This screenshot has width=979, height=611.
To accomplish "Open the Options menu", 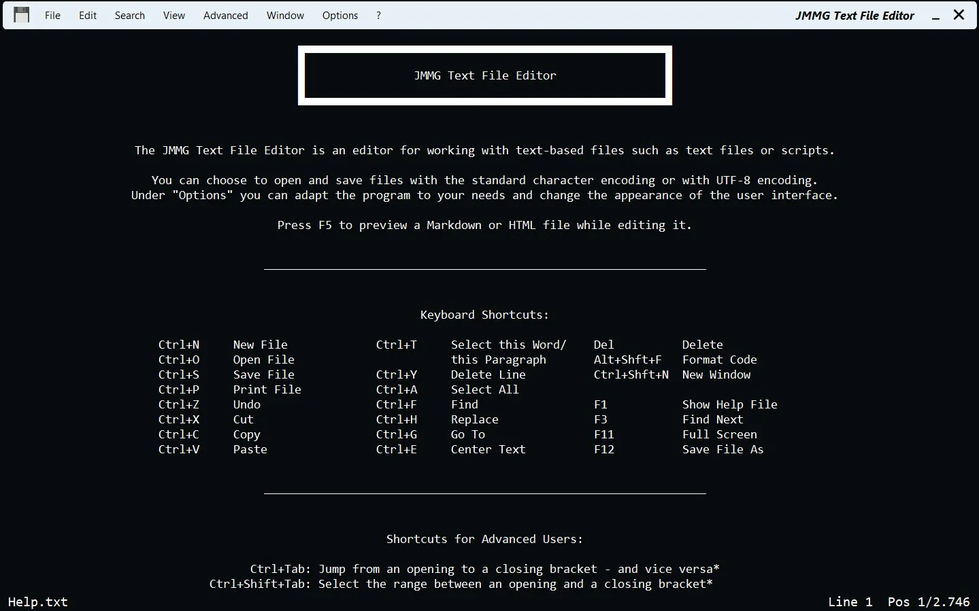I will pyautogui.click(x=340, y=15).
